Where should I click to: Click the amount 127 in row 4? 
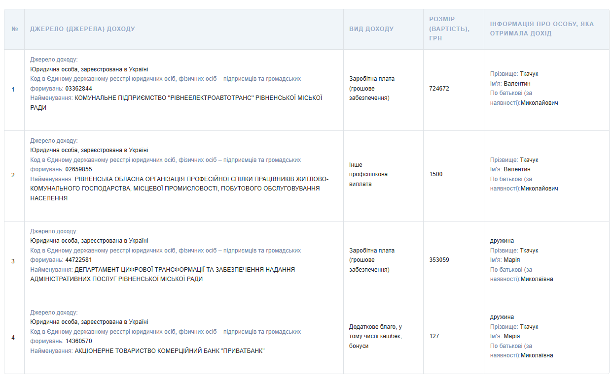coord(434,336)
